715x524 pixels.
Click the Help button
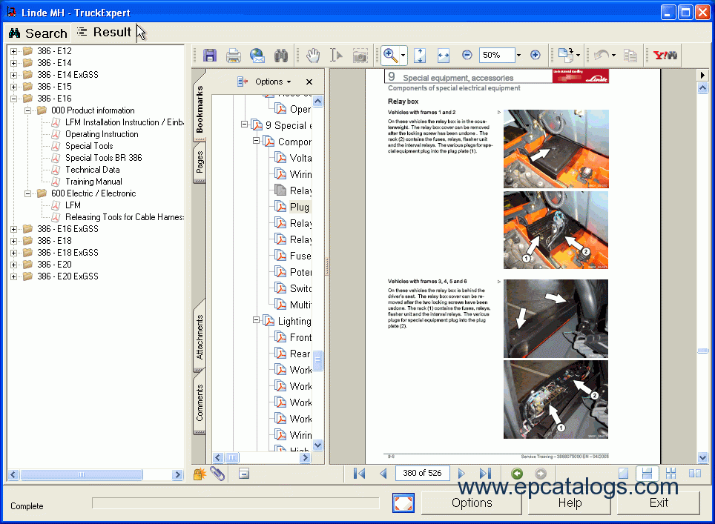(570, 503)
